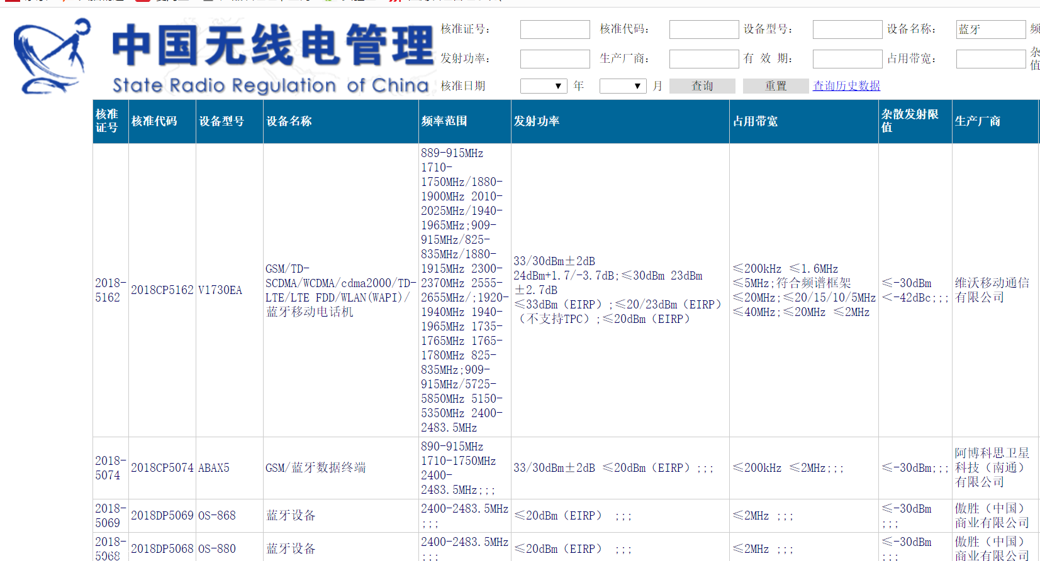Select the 2018DP5068 approval code cell

coord(162,548)
